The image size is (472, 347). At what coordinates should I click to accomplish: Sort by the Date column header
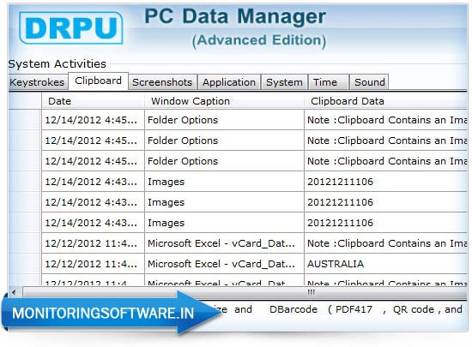point(93,101)
